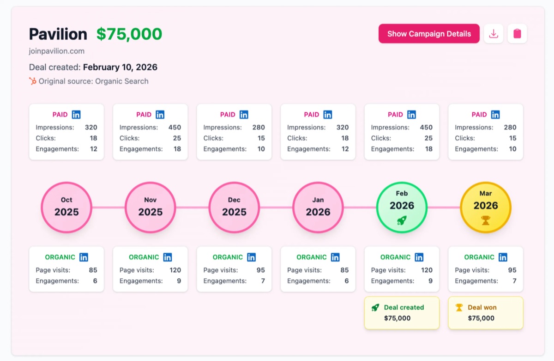
Task: Click the February 10, 2026 deal date
Action: [x=120, y=67]
